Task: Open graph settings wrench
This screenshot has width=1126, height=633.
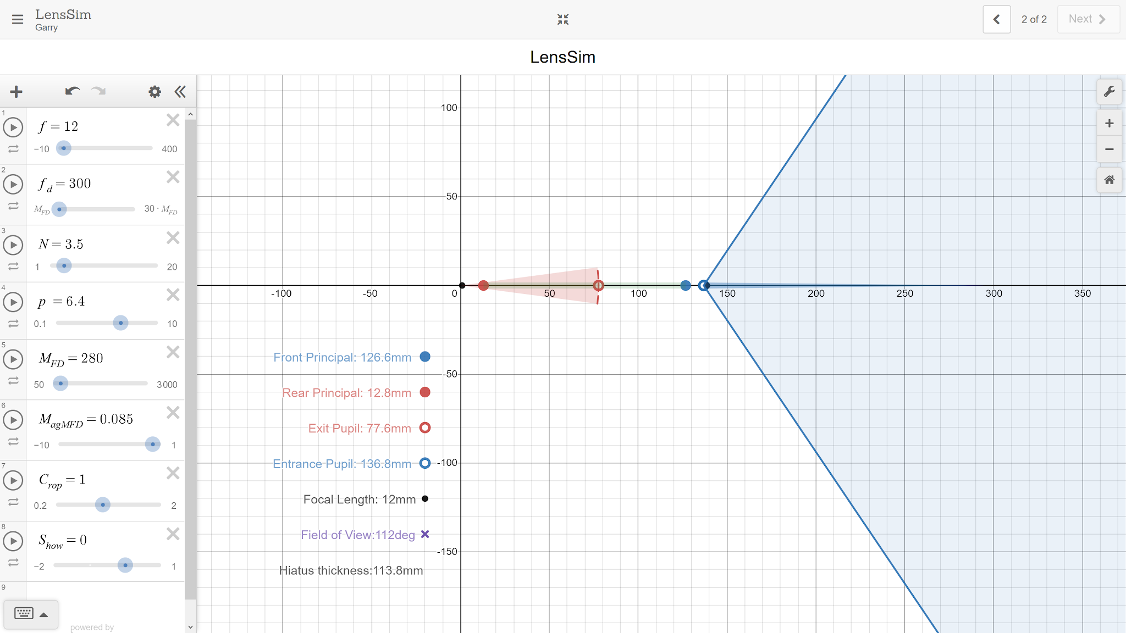Action: (x=1109, y=92)
